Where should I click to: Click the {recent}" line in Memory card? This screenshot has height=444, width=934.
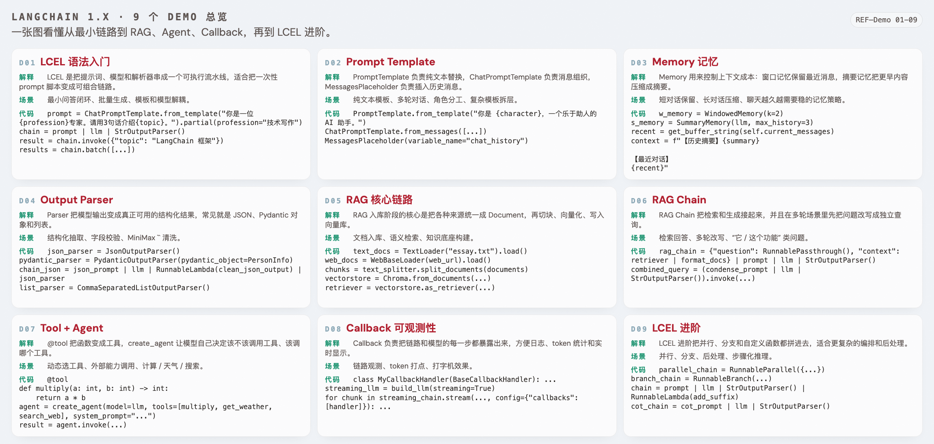(649, 168)
